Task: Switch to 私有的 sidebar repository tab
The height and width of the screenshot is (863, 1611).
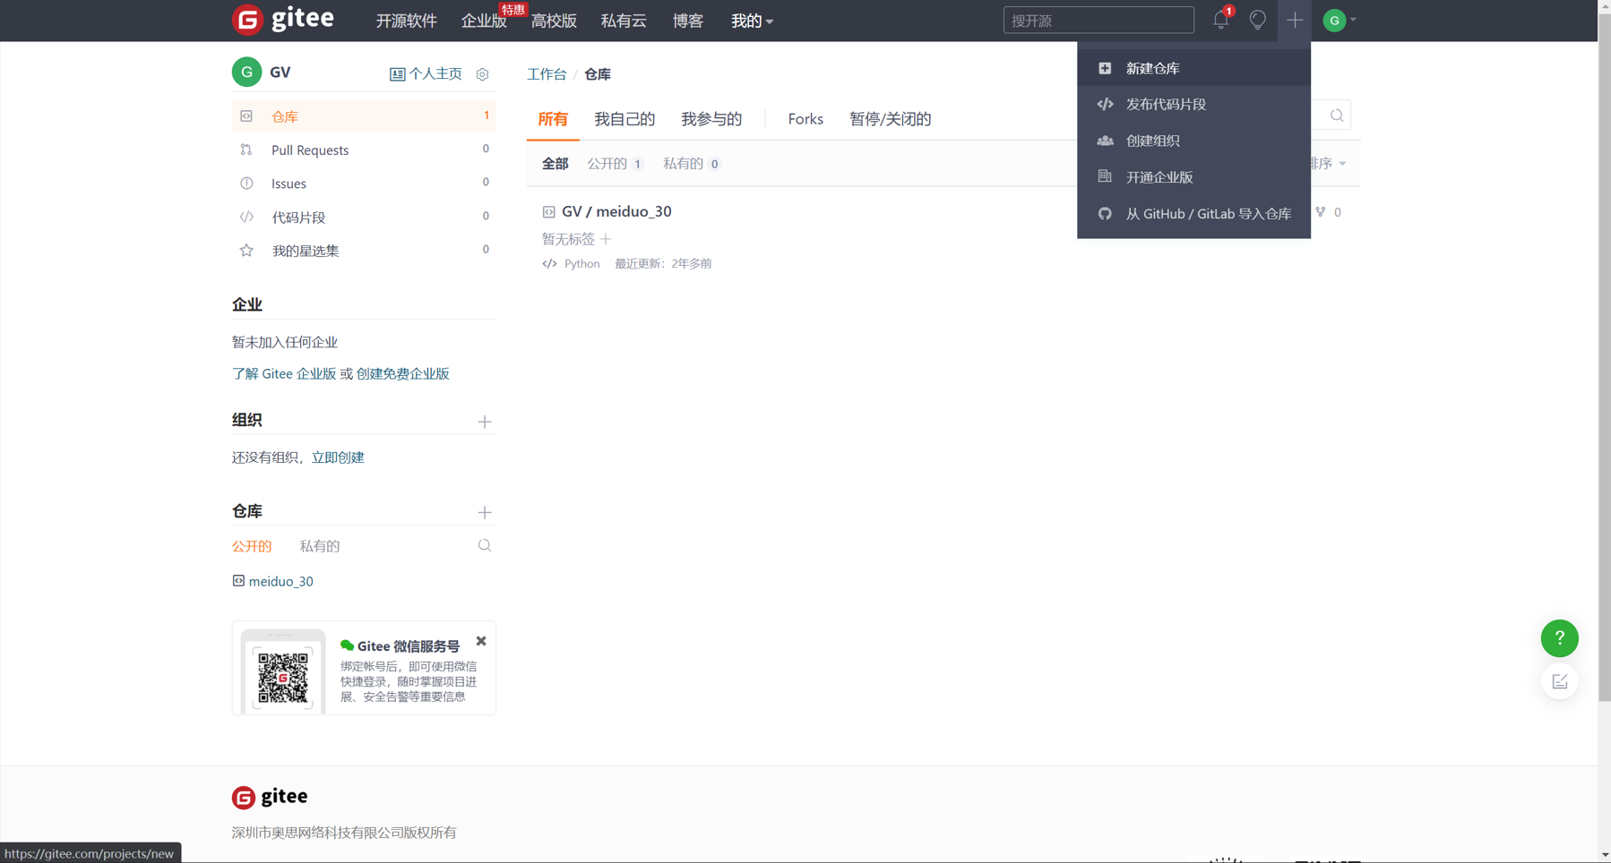Action: [x=319, y=545]
